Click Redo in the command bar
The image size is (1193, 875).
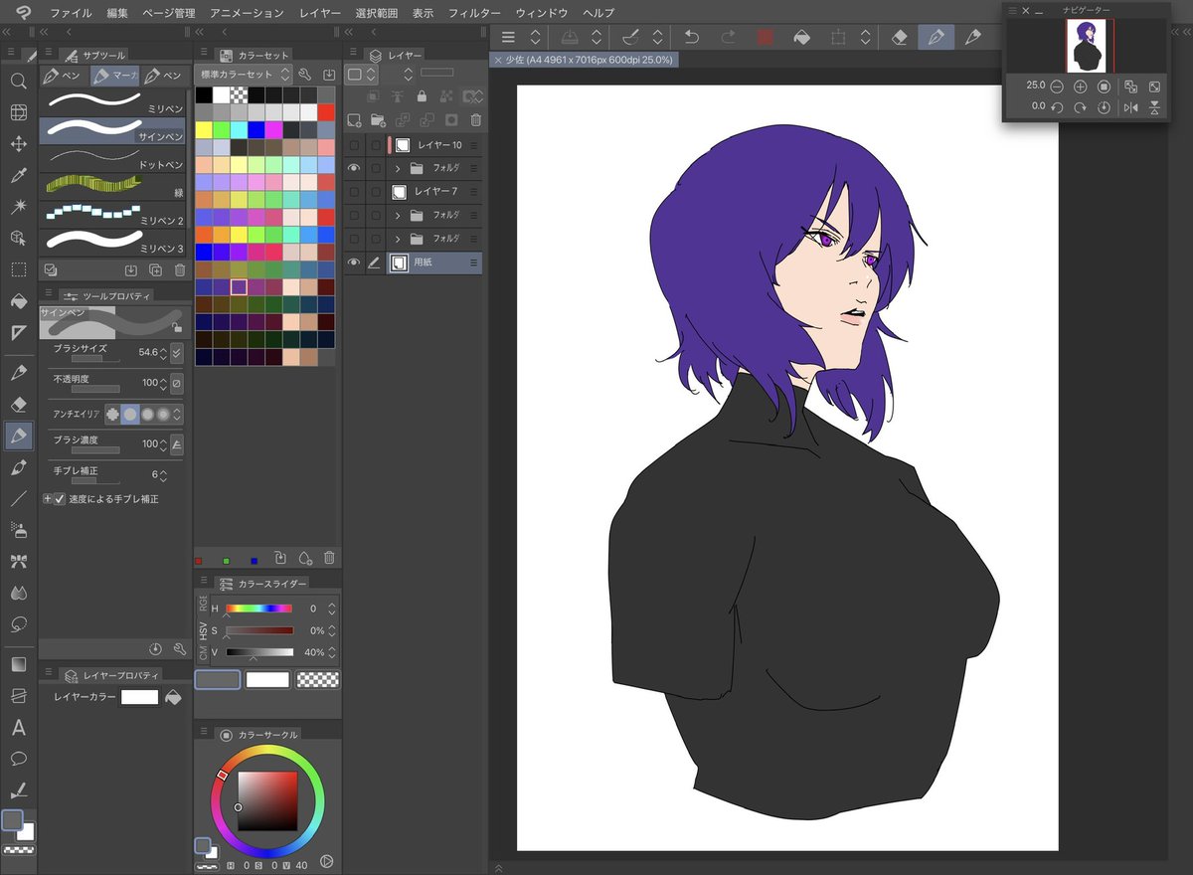click(x=728, y=37)
